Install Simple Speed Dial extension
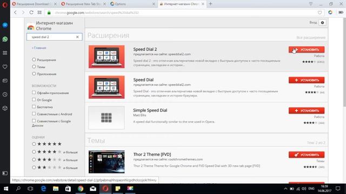346x194 pixels. pyautogui.click(x=307, y=110)
